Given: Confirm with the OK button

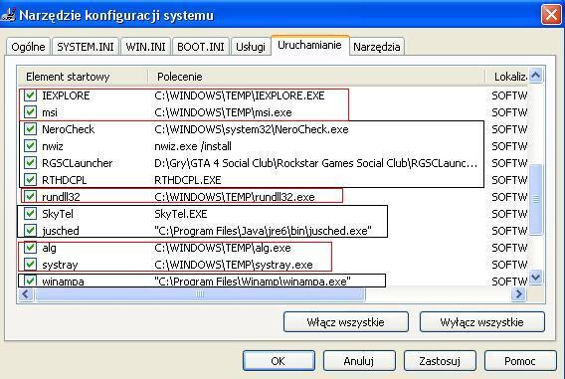Looking at the screenshot, I should tap(279, 361).
